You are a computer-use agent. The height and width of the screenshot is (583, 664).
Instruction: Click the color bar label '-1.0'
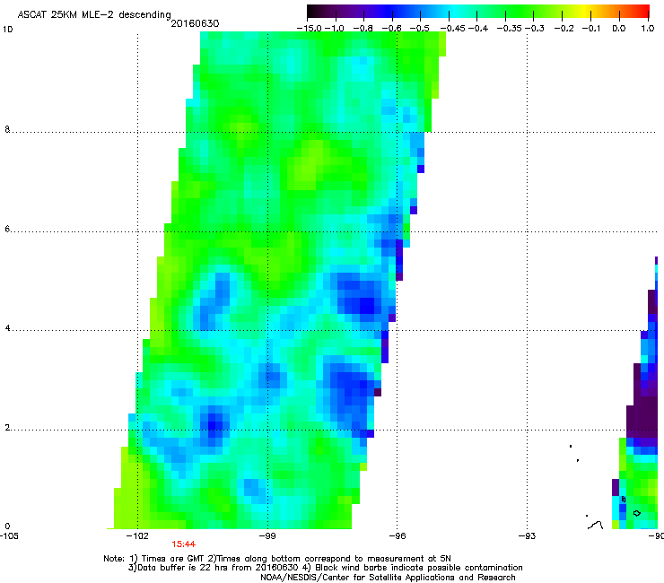[x=335, y=29]
